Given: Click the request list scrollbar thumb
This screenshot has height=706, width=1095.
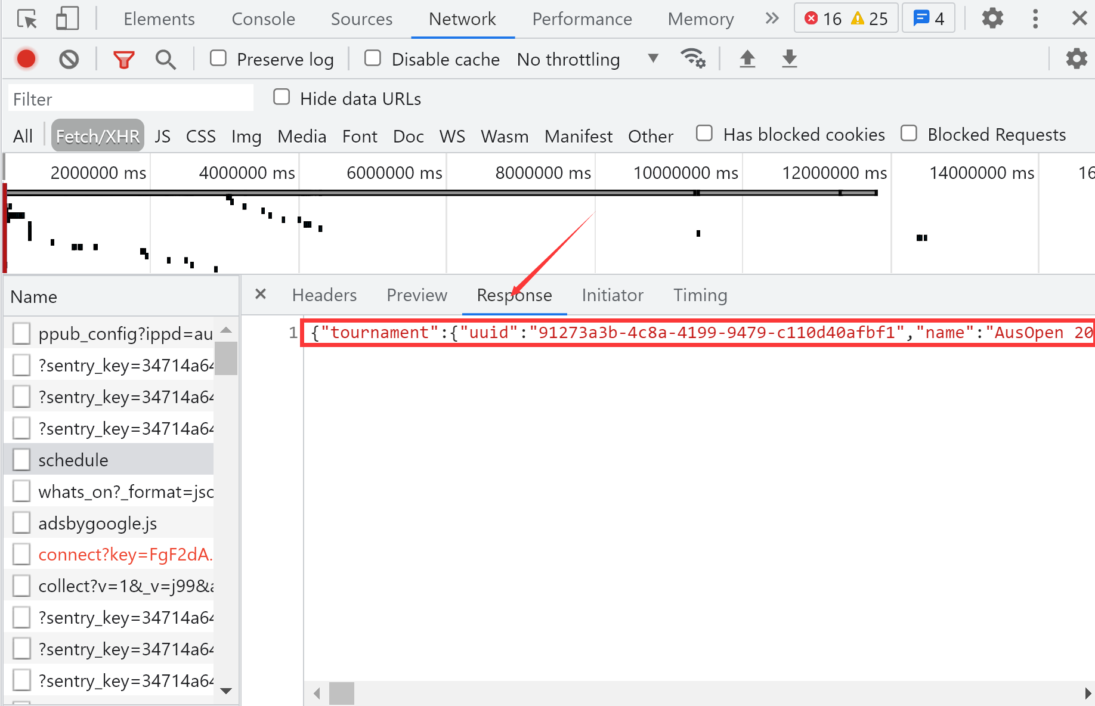Looking at the screenshot, I should click(226, 358).
